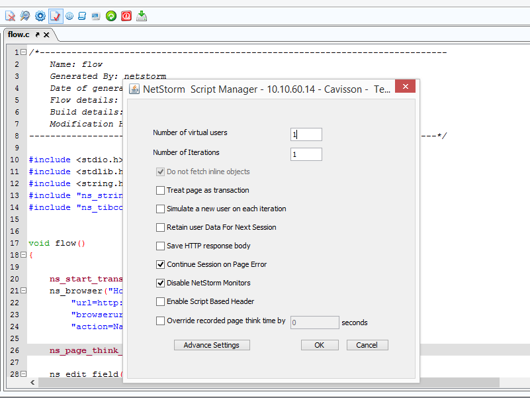Uncheck Disable NetStorm Monitors
The width and height of the screenshot is (530, 398).
(160, 283)
